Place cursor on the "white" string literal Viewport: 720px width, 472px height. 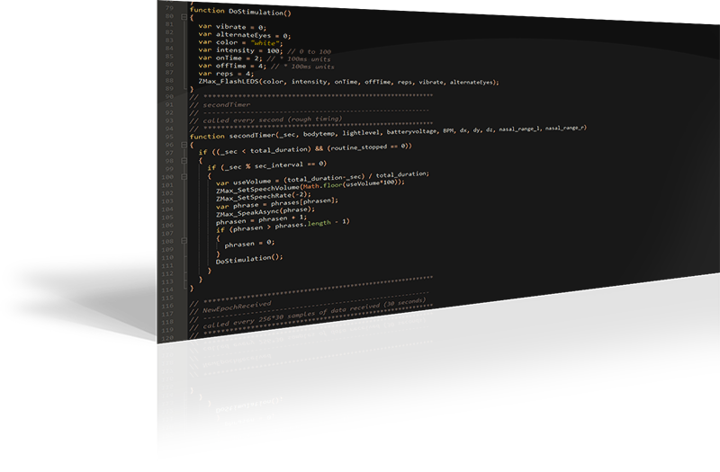pyautogui.click(x=267, y=41)
